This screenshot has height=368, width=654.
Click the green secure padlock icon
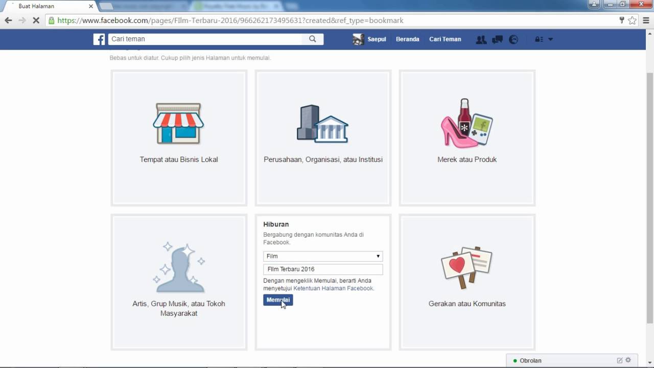click(51, 21)
